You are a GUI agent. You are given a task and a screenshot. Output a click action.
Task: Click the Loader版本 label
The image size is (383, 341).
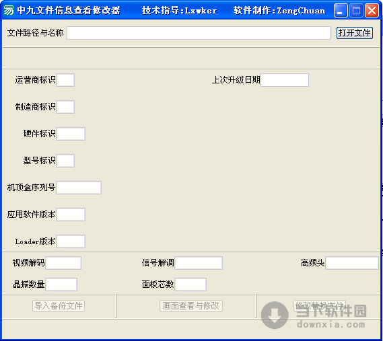(x=36, y=241)
